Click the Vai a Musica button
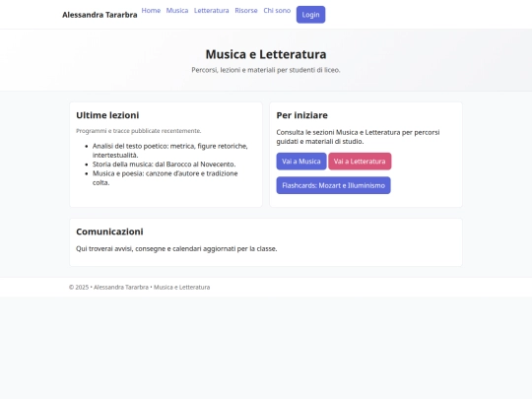Viewport: 532px width, 399px height. pos(301,162)
